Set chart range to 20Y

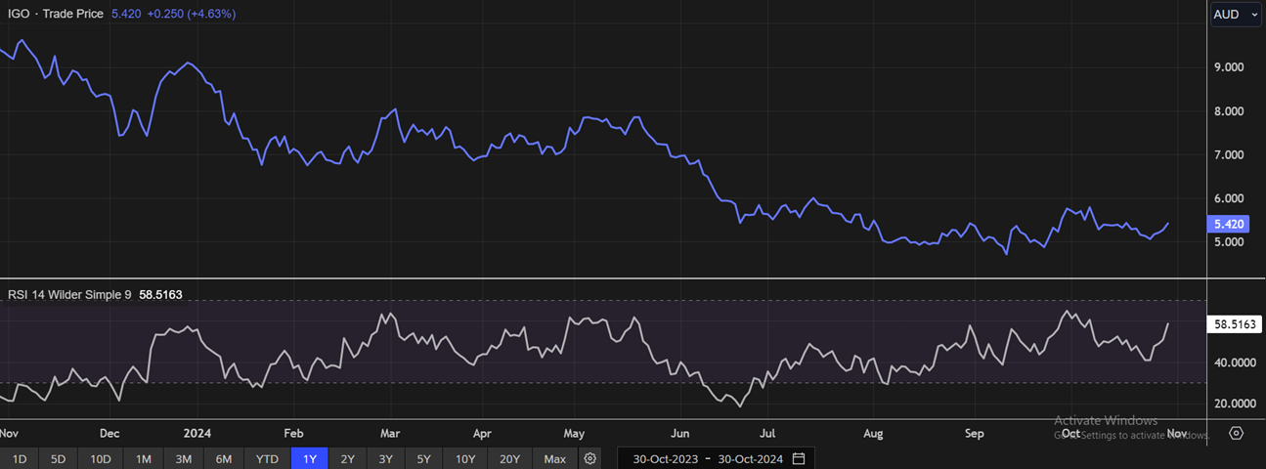click(x=510, y=458)
